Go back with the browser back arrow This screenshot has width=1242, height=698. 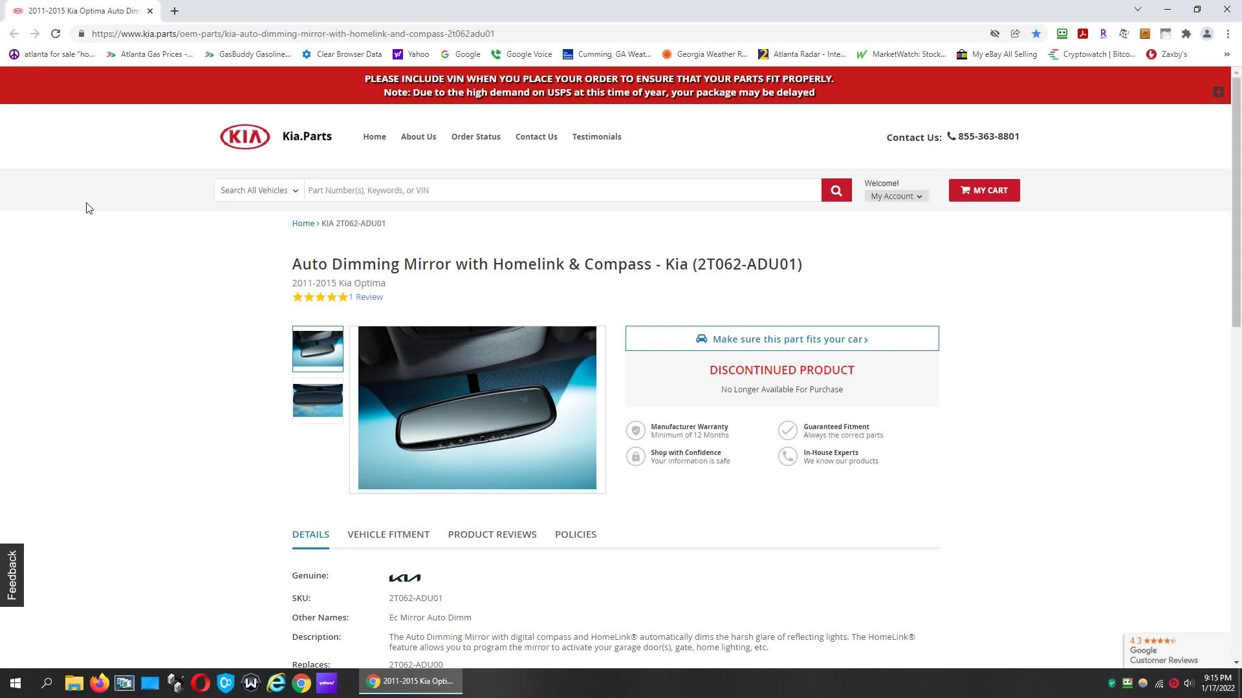[14, 34]
